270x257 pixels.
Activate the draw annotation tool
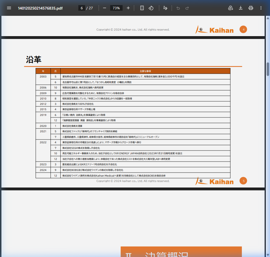pyautogui.click(x=165, y=8)
